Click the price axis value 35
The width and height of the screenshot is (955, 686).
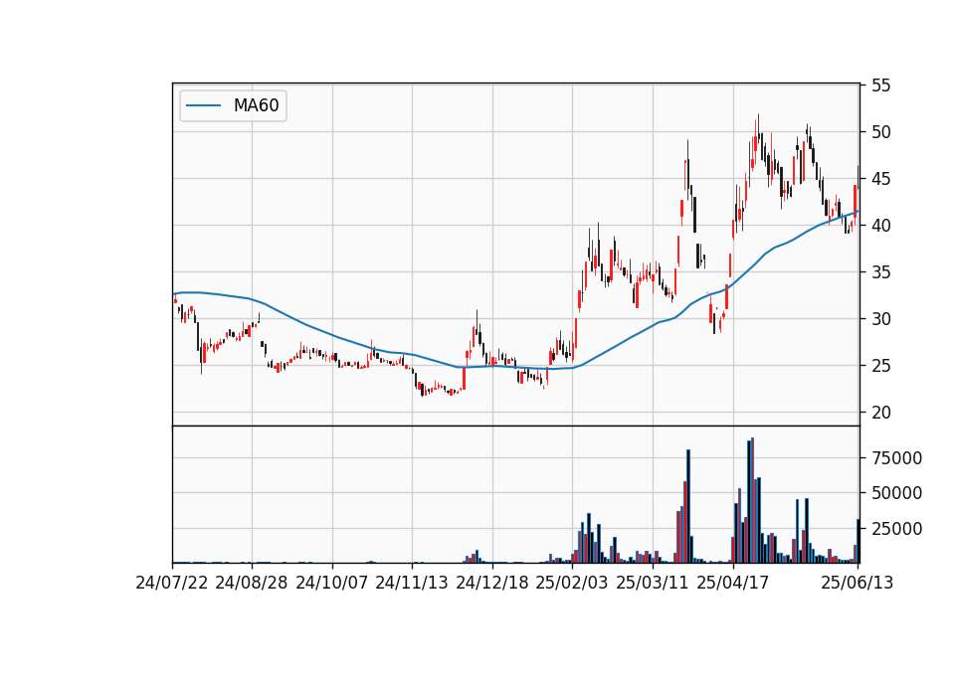[x=880, y=272]
